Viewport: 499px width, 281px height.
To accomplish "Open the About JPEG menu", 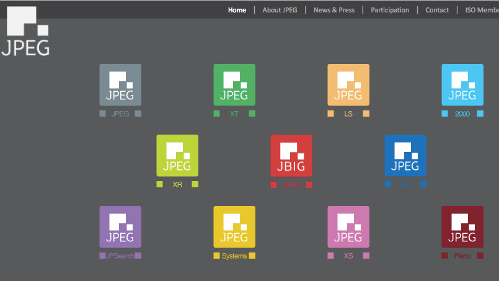I will click(280, 10).
